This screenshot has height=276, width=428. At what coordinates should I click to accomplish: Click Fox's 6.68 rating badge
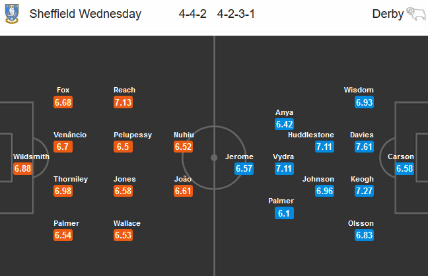(x=63, y=102)
